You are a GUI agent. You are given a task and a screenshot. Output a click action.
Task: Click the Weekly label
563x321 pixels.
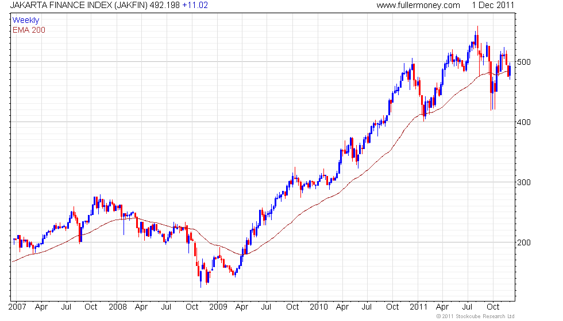[x=25, y=21]
